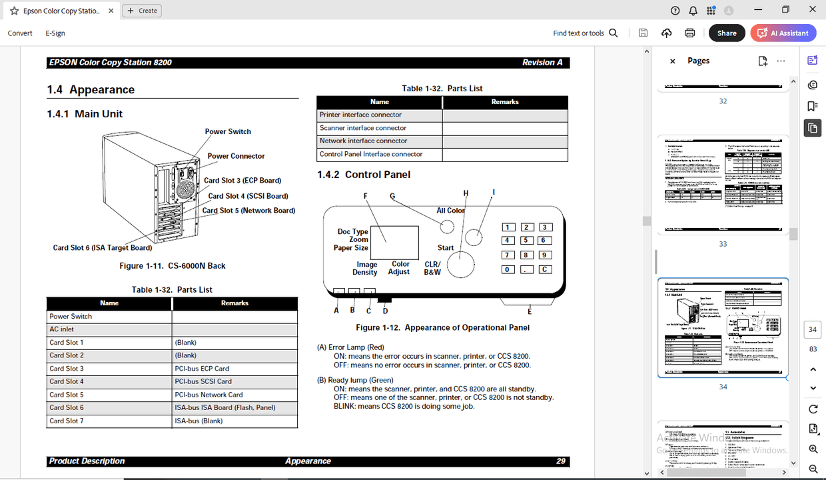826x480 pixels.
Task: Open the Pages panel options menu
Action: click(x=781, y=60)
